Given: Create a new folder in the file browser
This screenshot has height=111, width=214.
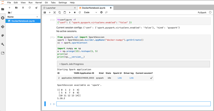Looking at the screenshot, I should coord(16,8).
